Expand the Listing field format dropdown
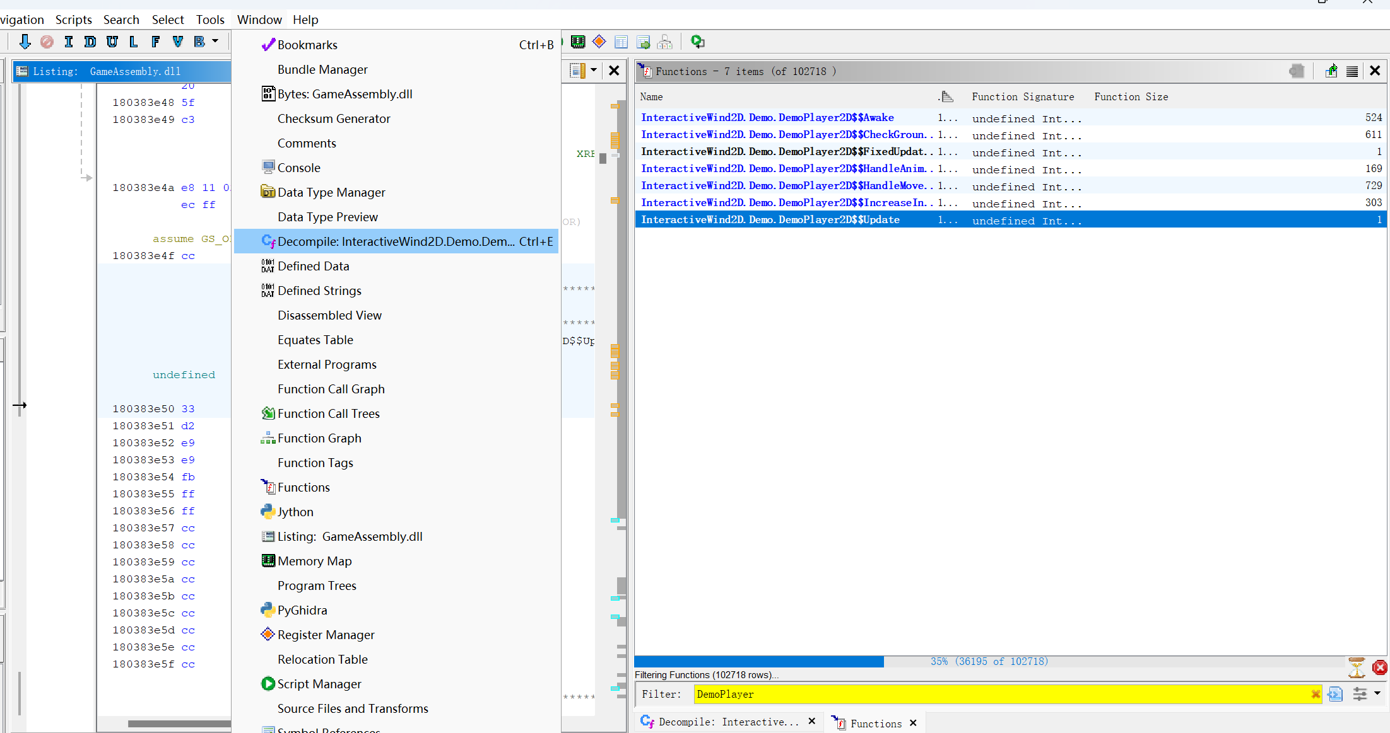 (x=594, y=71)
